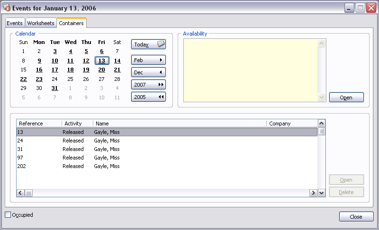
Task: Go to previous month Dec
Action: 148,73
